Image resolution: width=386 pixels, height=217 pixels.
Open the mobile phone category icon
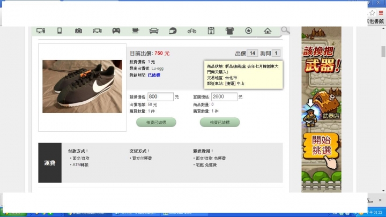click(x=60, y=31)
